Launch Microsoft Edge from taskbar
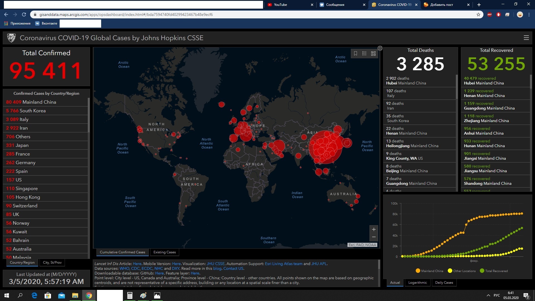This screenshot has height=301, width=535. [x=35, y=295]
